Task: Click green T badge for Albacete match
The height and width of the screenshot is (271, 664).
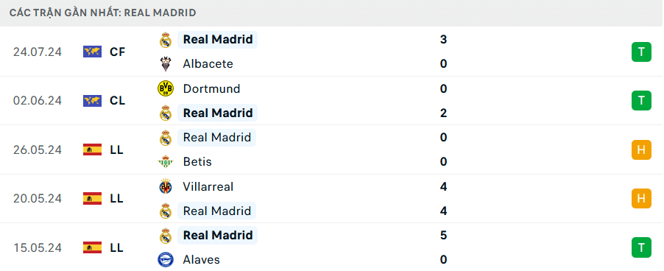Action: (x=642, y=52)
